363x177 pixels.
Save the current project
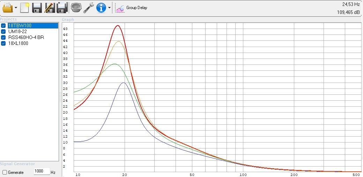point(37,7)
